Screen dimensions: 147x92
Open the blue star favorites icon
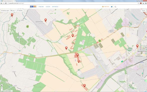coord(112,7)
